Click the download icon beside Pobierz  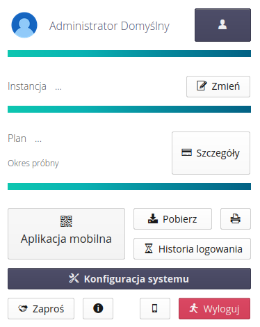153,218
